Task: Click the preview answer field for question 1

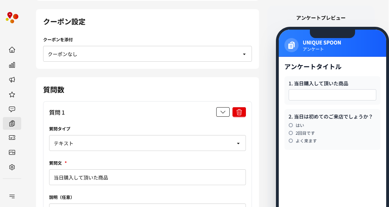Action: point(332,95)
